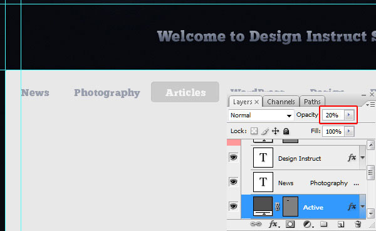
Task: Select the Design Instruct layer T thumbnail
Action: 263,158
